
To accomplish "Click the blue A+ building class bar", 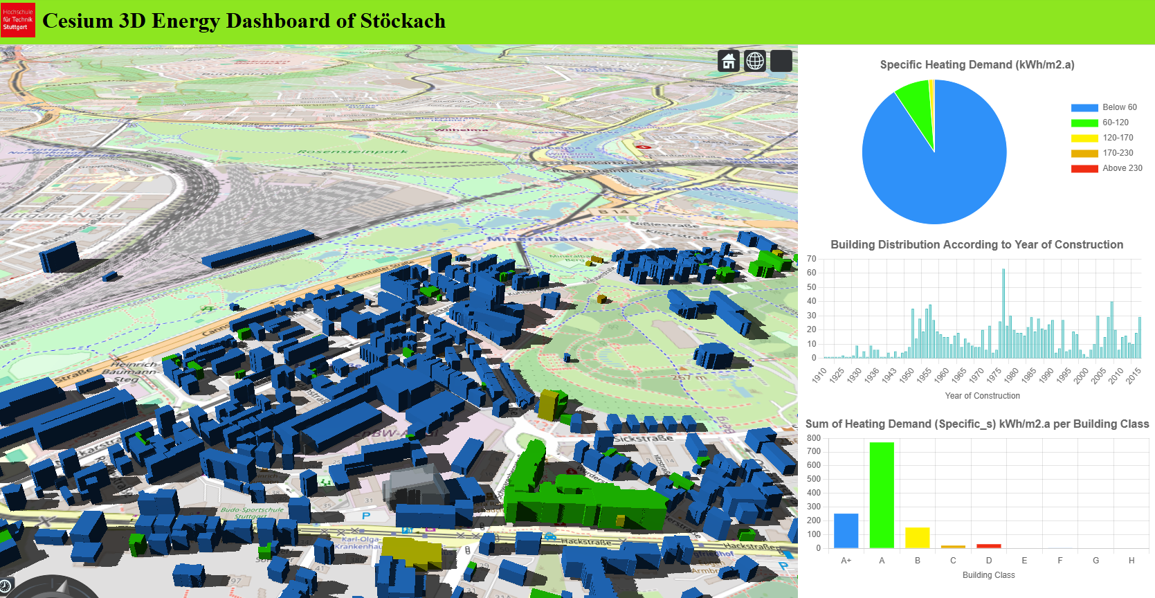I will pyautogui.click(x=846, y=531).
